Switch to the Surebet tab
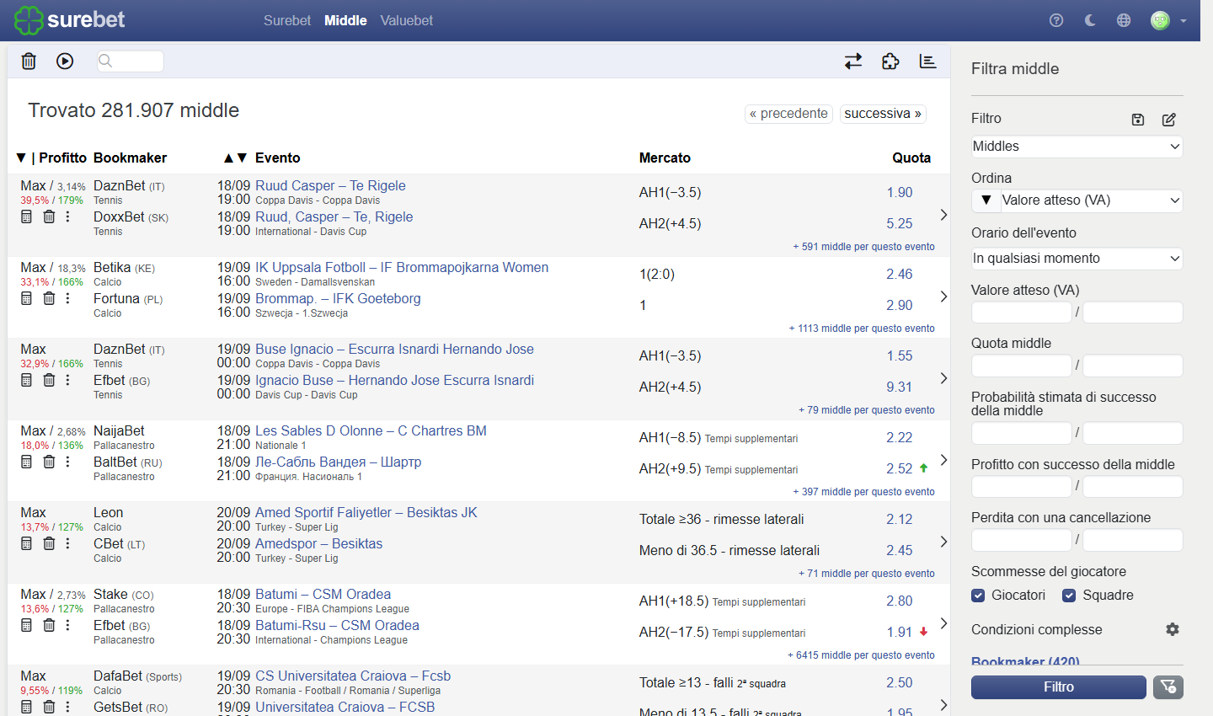 tap(287, 20)
